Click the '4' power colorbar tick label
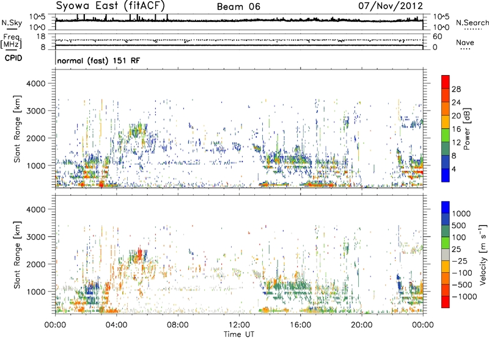Screen dimensions: 489x338 (454, 170)
